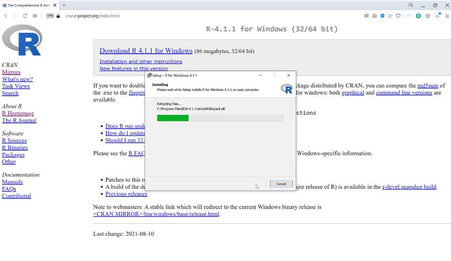Open the downloads arrow icon
Image resolution: width=451 pixels, height=261 pixels.
point(438,16)
